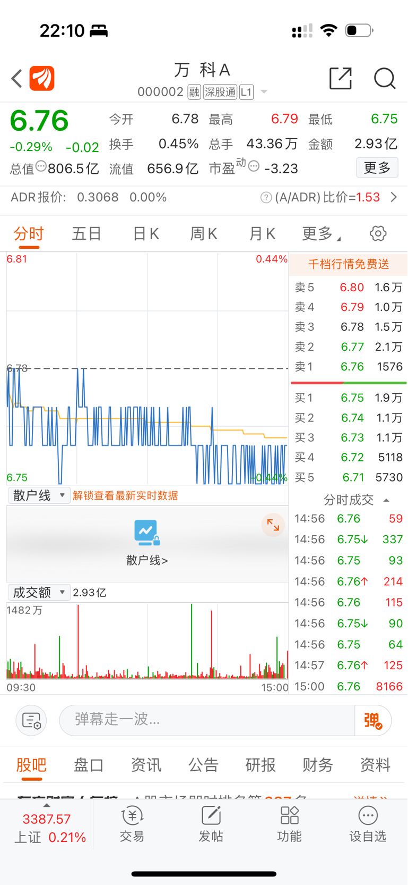
Task: Open the 盘口 tab
Action: tap(89, 765)
